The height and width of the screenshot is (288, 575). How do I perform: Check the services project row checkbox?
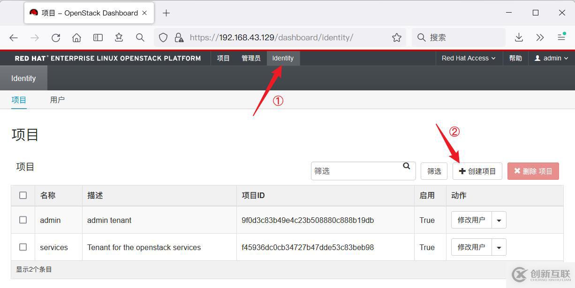point(23,247)
